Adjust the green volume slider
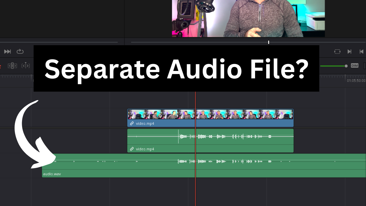The image size is (366, 206). [333, 66]
